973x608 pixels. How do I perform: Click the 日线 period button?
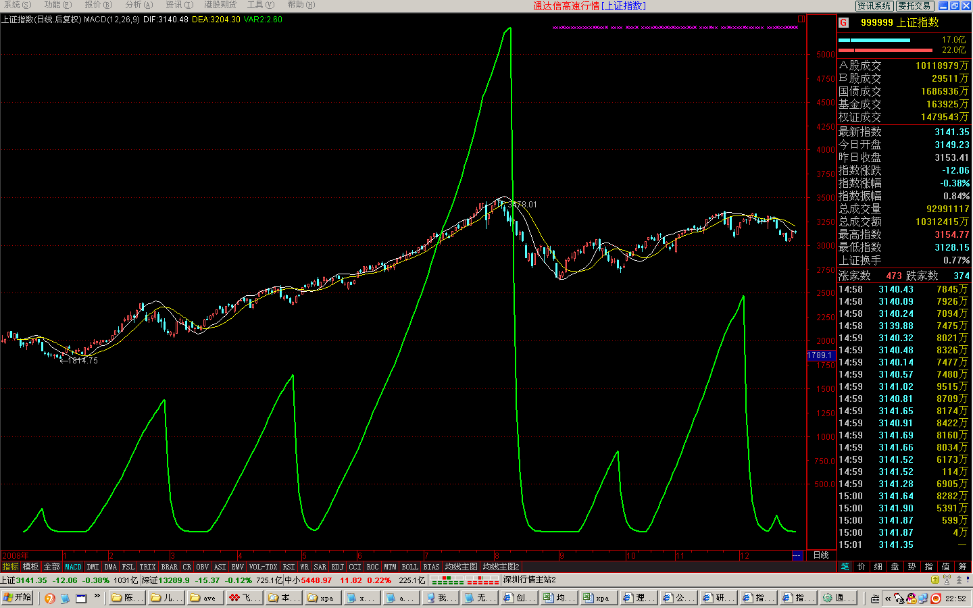point(821,555)
